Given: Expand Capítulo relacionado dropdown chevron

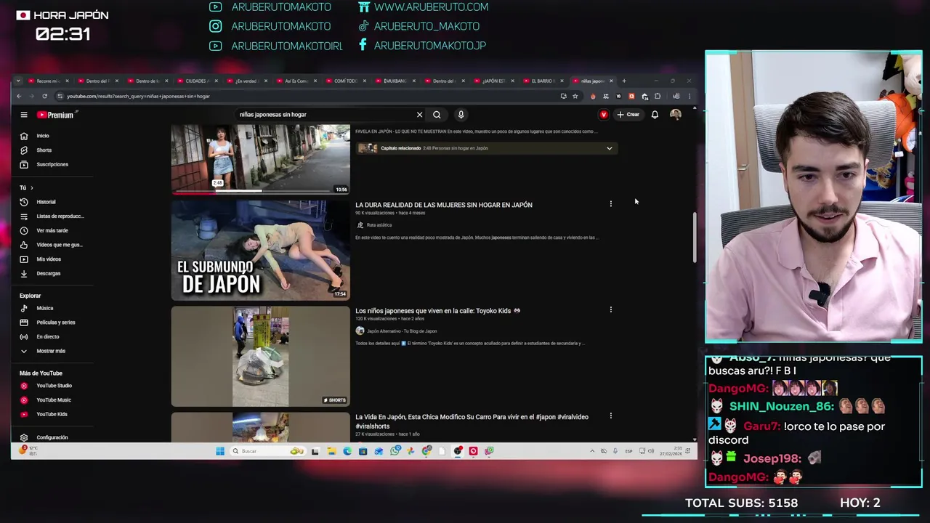Looking at the screenshot, I should click(610, 148).
